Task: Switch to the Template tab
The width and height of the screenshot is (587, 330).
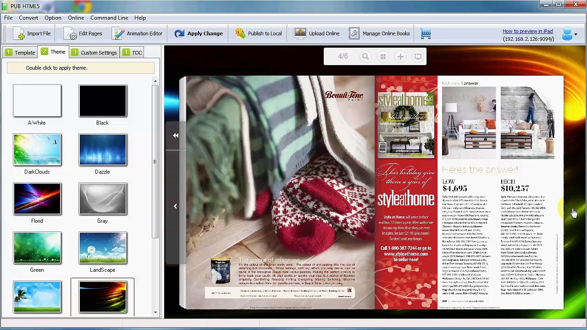Action: 20,52
